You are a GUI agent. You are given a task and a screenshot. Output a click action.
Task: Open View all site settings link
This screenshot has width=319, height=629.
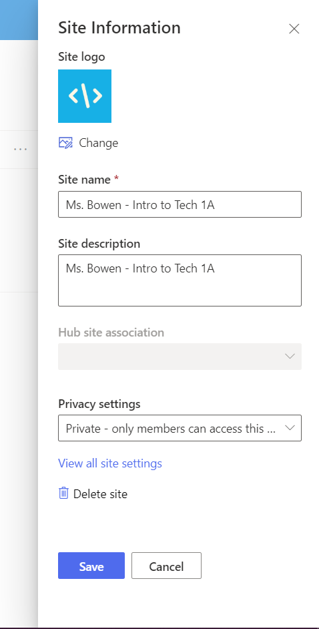pos(110,463)
